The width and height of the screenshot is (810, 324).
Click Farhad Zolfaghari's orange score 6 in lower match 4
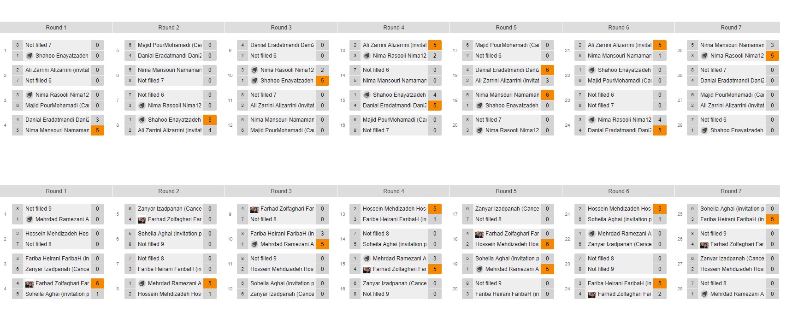click(x=97, y=283)
